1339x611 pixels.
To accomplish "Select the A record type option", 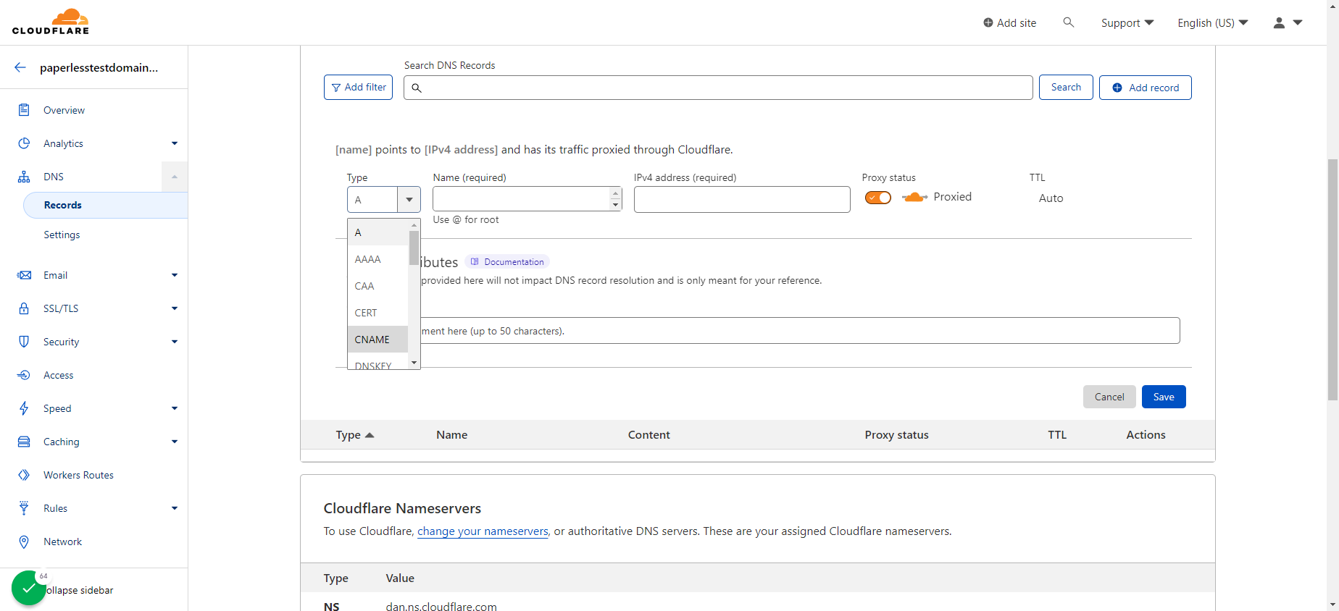I will pyautogui.click(x=377, y=232).
